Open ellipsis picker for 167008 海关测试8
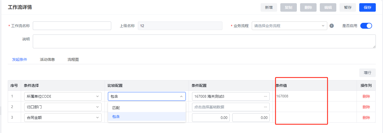The height and width of the screenshot is (133, 383). [265, 96]
